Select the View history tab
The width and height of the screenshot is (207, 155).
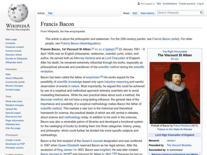tap(147, 13)
